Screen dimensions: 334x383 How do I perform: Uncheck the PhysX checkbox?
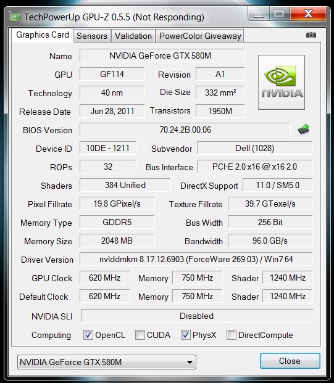(x=186, y=335)
